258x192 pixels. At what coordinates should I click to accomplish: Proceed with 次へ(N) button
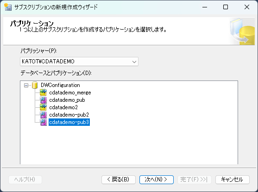point(156,180)
